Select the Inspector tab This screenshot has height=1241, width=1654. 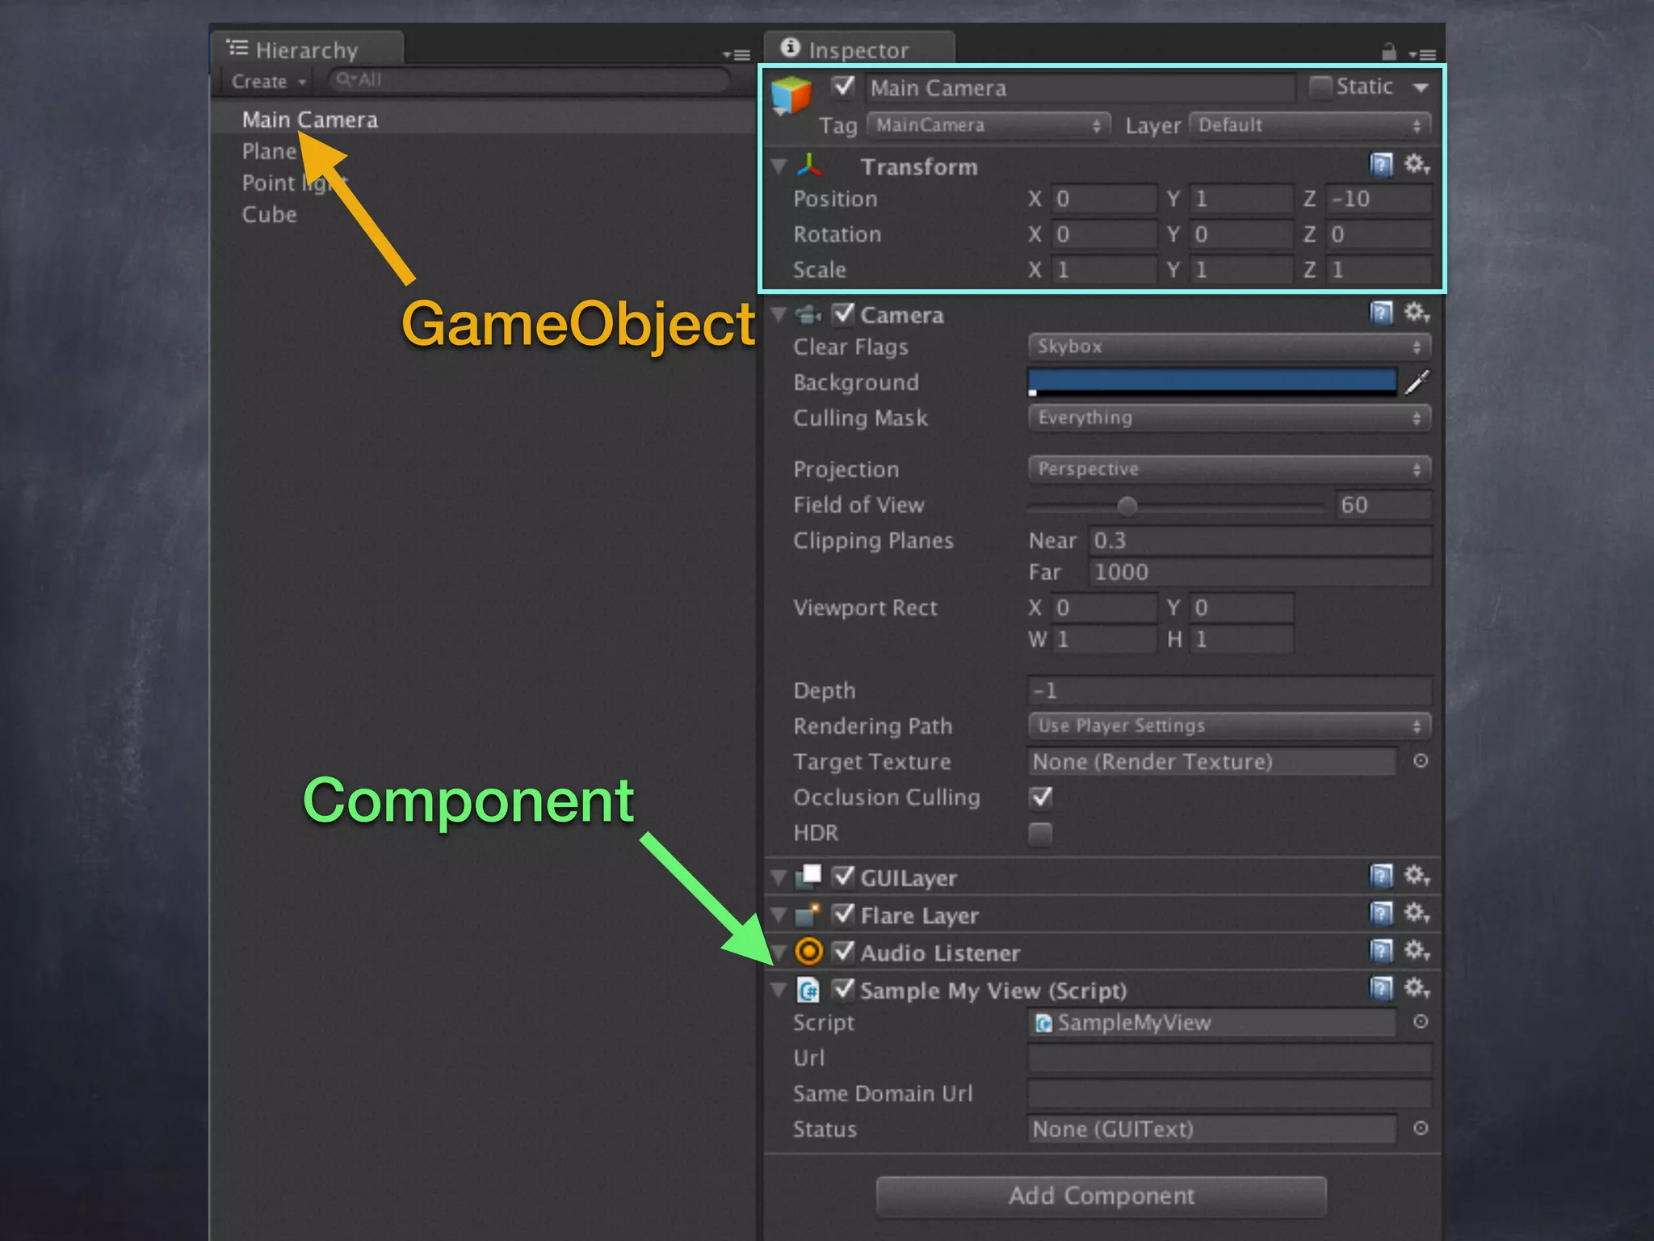click(x=857, y=50)
